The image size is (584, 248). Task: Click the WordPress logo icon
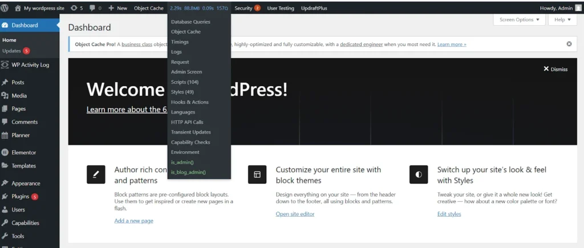5,8
